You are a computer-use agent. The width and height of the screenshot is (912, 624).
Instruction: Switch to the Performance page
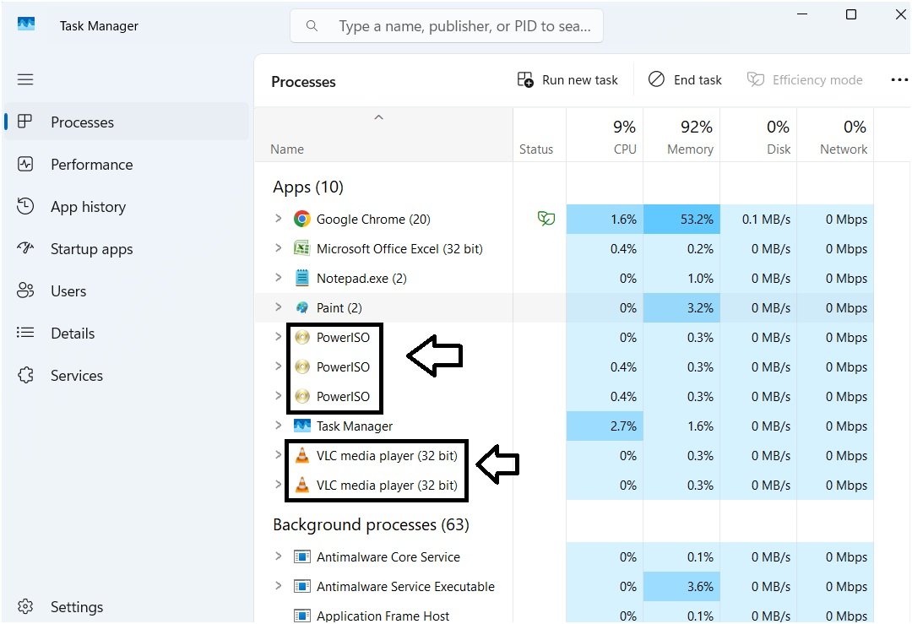click(127, 165)
